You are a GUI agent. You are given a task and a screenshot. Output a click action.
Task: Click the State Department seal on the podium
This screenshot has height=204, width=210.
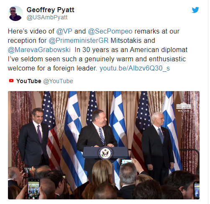[105, 153]
